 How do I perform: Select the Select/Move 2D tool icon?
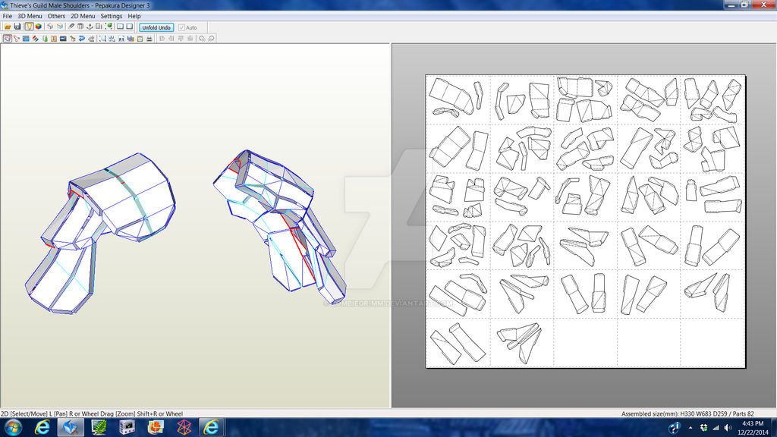(x=8, y=39)
